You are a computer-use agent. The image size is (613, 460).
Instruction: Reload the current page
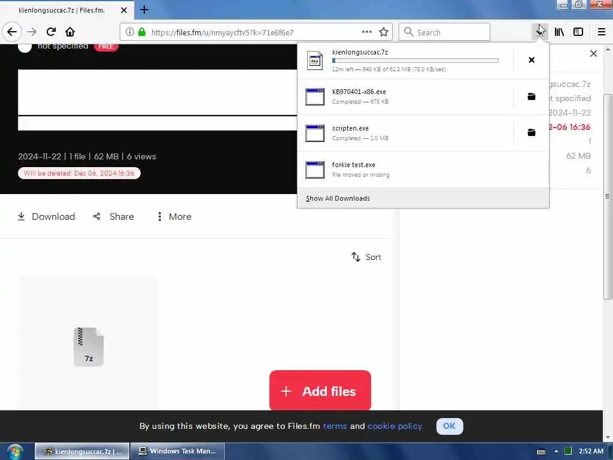click(51, 32)
